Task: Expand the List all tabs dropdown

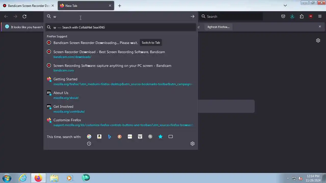Action: [285, 6]
